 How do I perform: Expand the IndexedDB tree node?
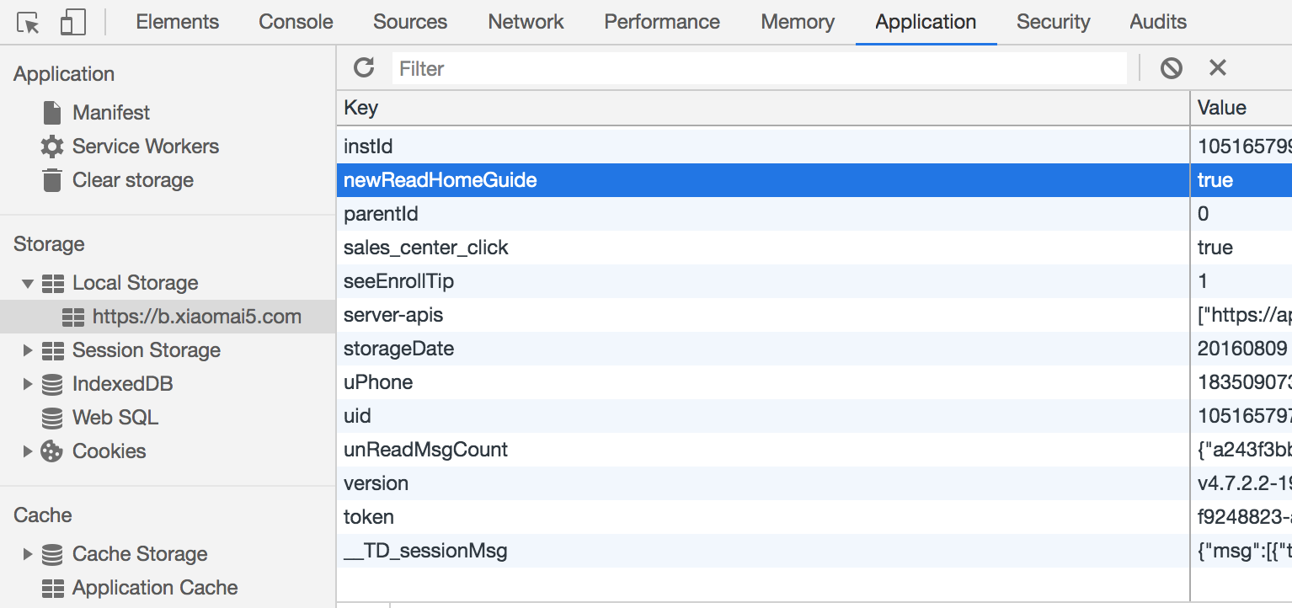tap(28, 384)
